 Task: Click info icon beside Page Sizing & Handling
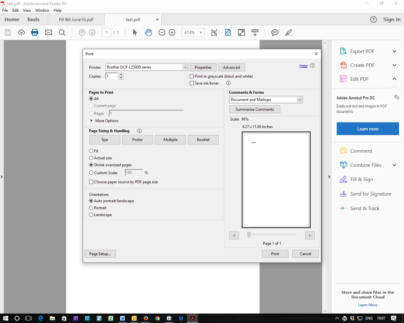[140, 131]
